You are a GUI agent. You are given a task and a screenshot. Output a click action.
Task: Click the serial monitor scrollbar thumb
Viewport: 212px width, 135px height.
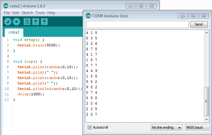click(206, 101)
